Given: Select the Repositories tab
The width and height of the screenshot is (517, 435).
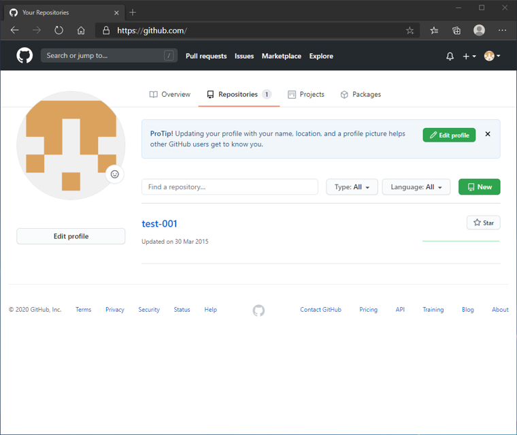Looking at the screenshot, I should coord(239,95).
